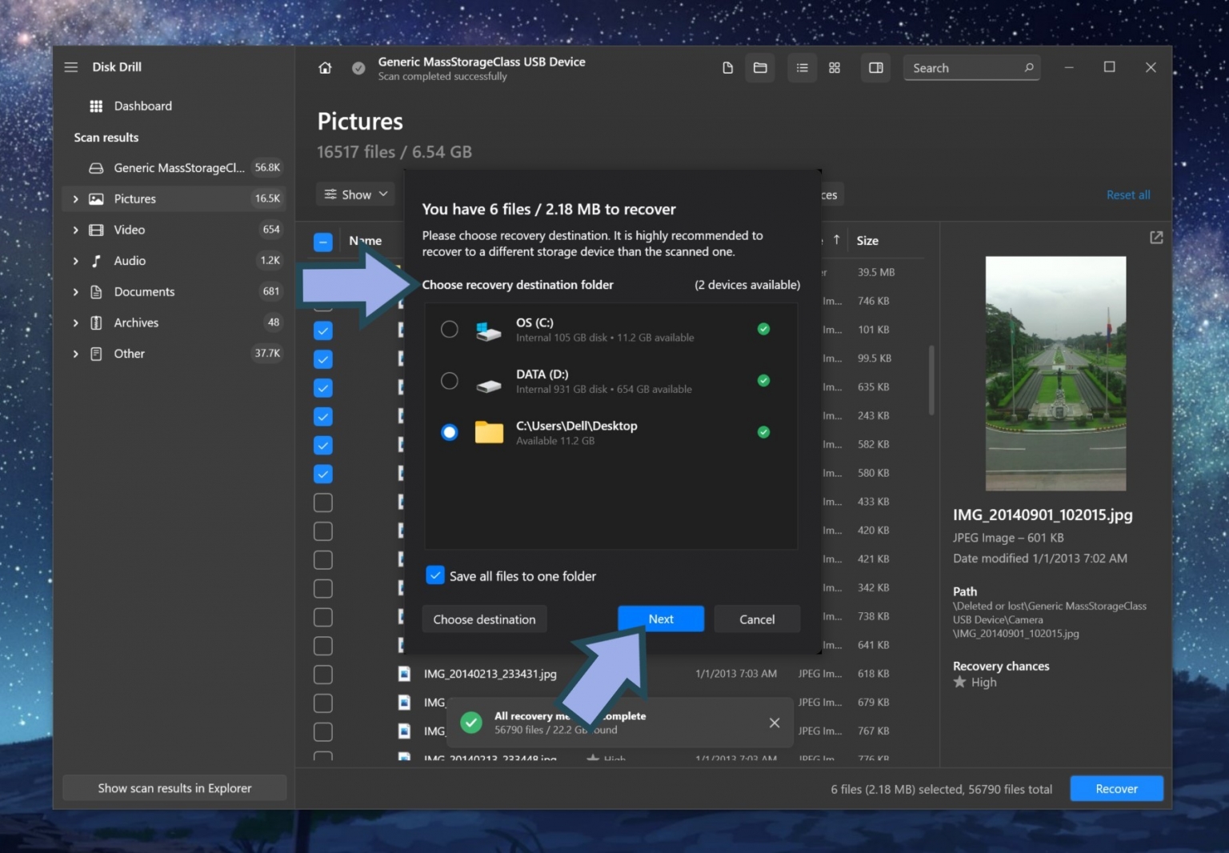Expand the Documents category tree
Viewport: 1229px width, 853px height.
[76, 292]
